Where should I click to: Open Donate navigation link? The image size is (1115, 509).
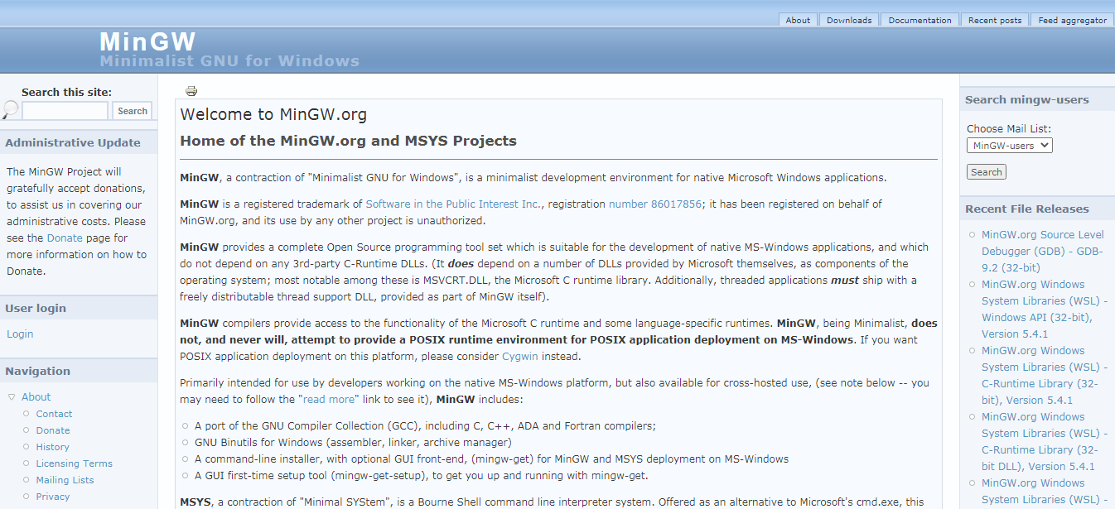[x=53, y=430]
